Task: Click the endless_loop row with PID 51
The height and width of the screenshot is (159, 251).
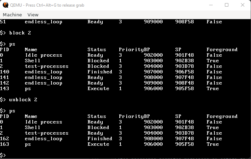Action: (x=44, y=22)
